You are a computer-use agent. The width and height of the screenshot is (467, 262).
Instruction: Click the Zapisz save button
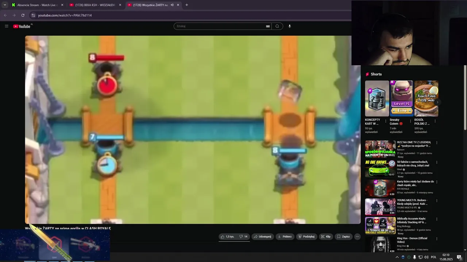[344, 237]
